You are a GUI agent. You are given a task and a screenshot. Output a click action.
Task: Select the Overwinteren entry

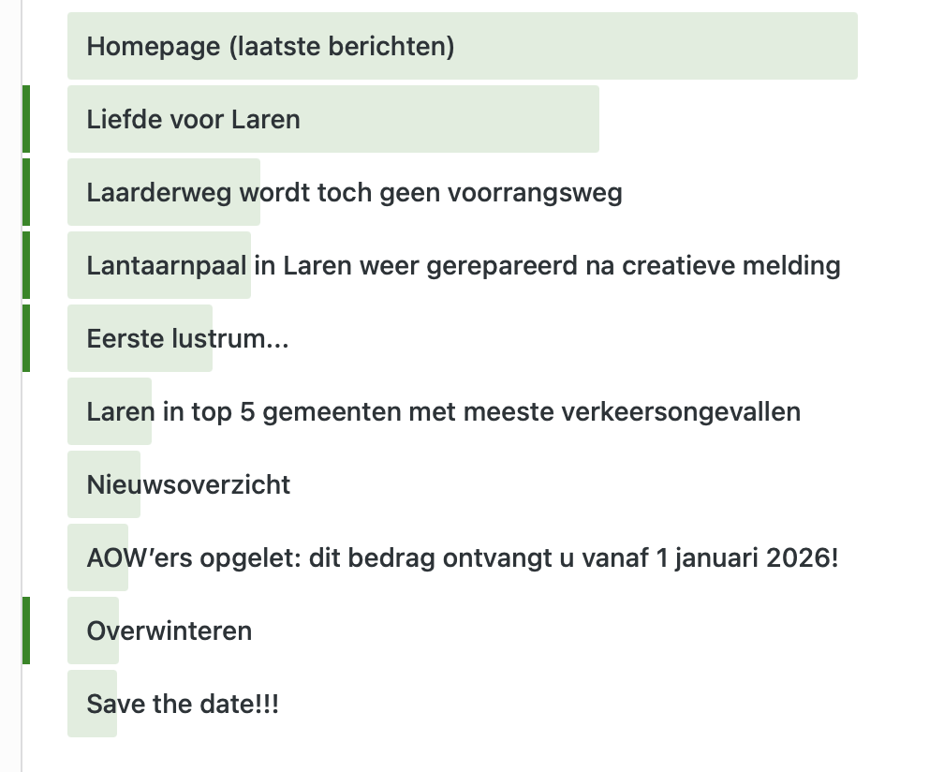click(x=169, y=631)
